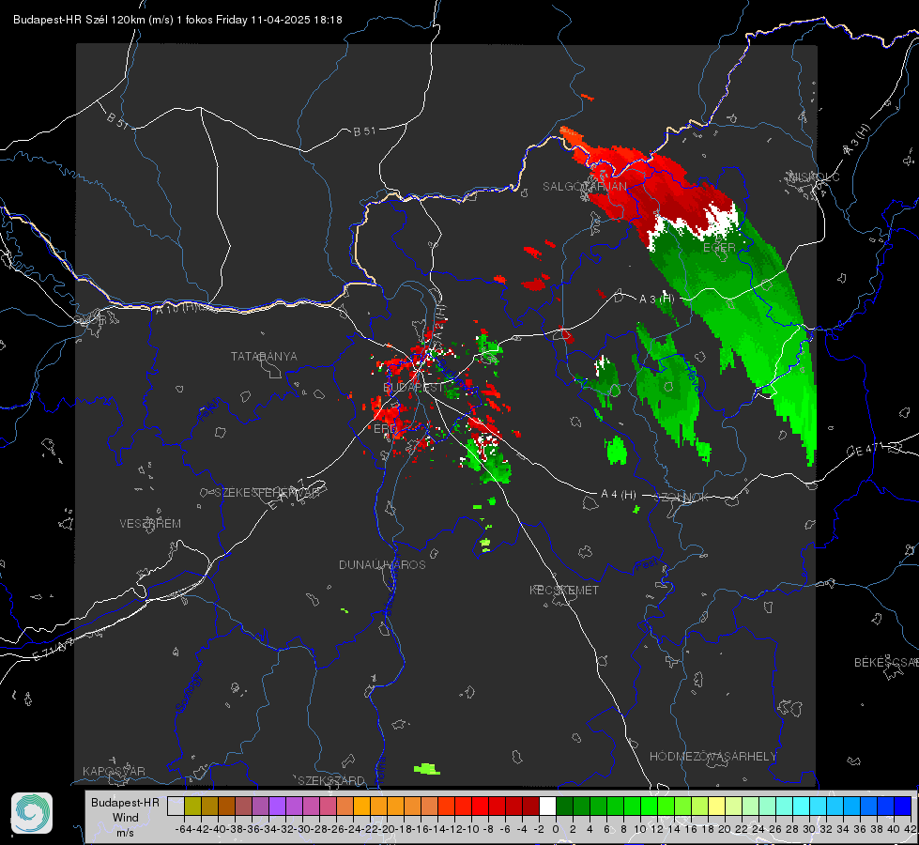The width and height of the screenshot is (919, 845).
Task: Click the A 3 (H) label east of Budapest
Action: click(x=656, y=300)
